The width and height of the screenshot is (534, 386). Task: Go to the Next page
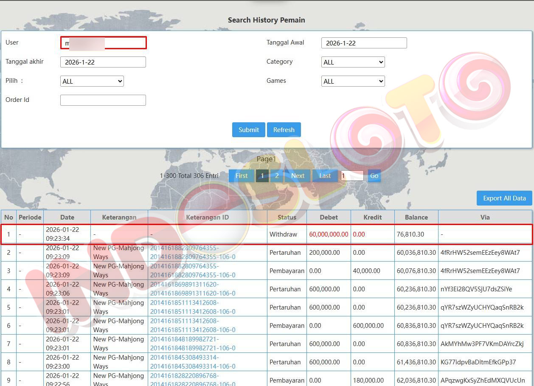tap(298, 176)
